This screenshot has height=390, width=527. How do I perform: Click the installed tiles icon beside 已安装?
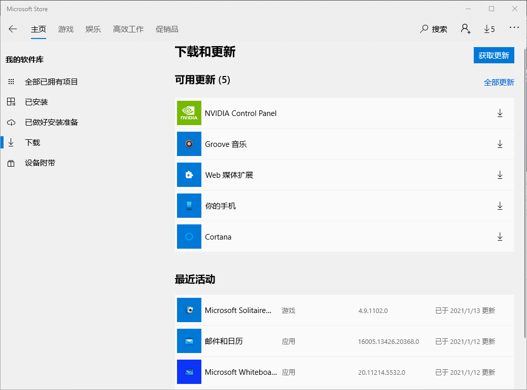[11, 102]
